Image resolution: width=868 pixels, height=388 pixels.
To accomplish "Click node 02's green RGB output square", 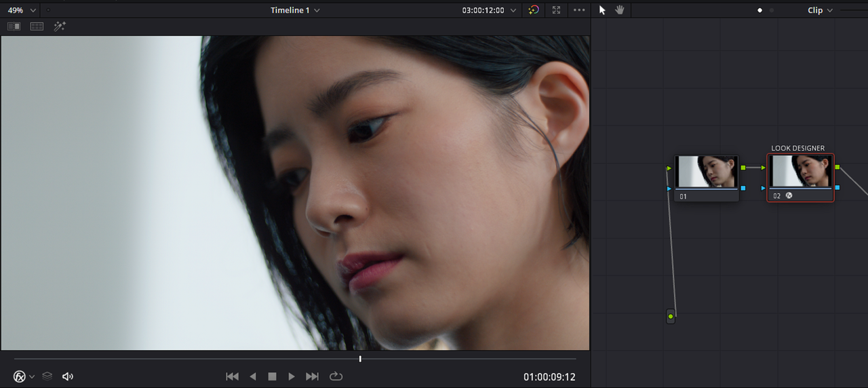I will (837, 167).
